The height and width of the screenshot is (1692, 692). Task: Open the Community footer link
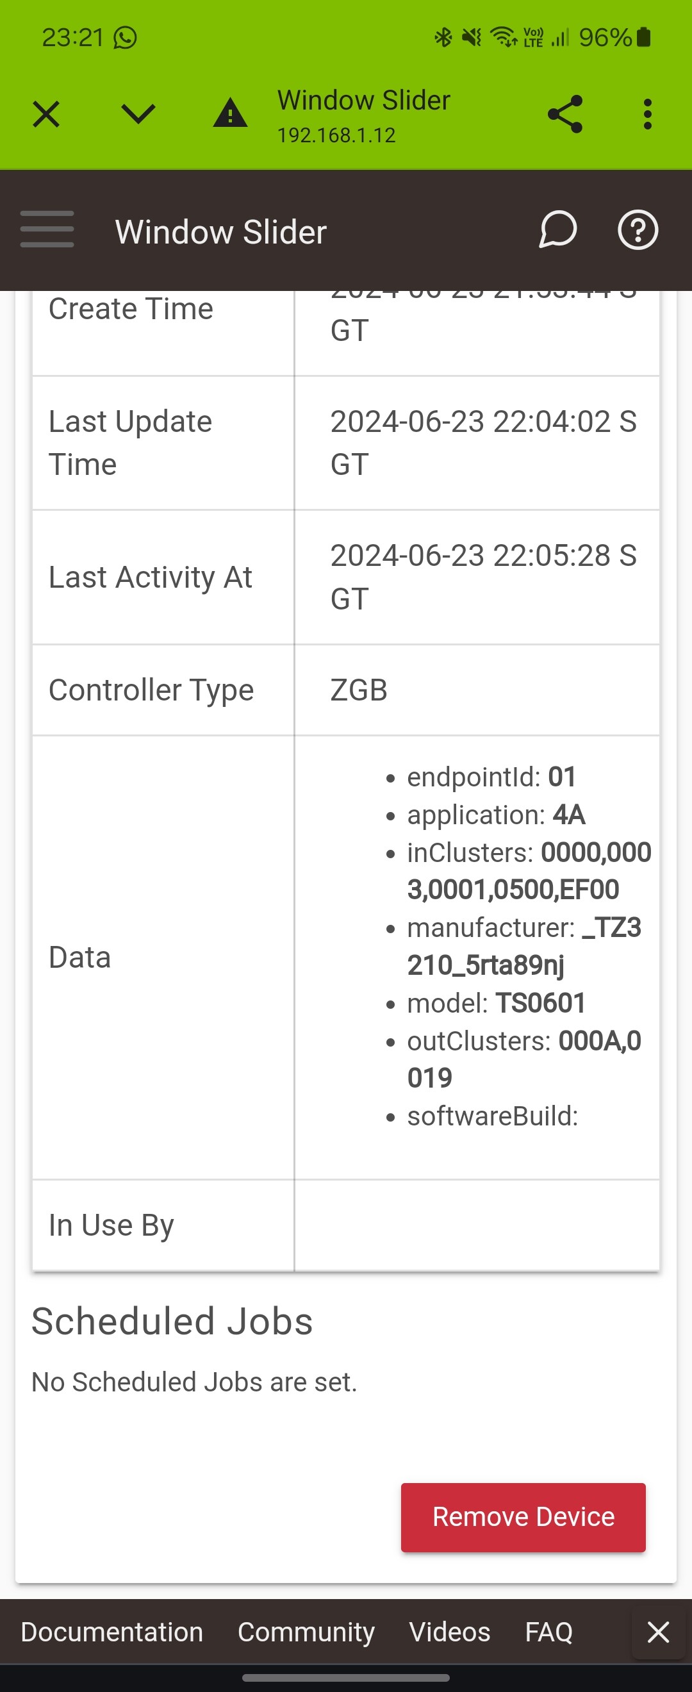click(x=306, y=1632)
